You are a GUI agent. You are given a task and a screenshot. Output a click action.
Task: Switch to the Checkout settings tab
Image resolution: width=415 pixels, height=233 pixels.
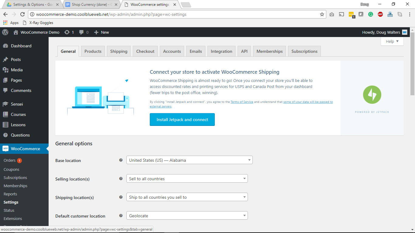(x=145, y=51)
